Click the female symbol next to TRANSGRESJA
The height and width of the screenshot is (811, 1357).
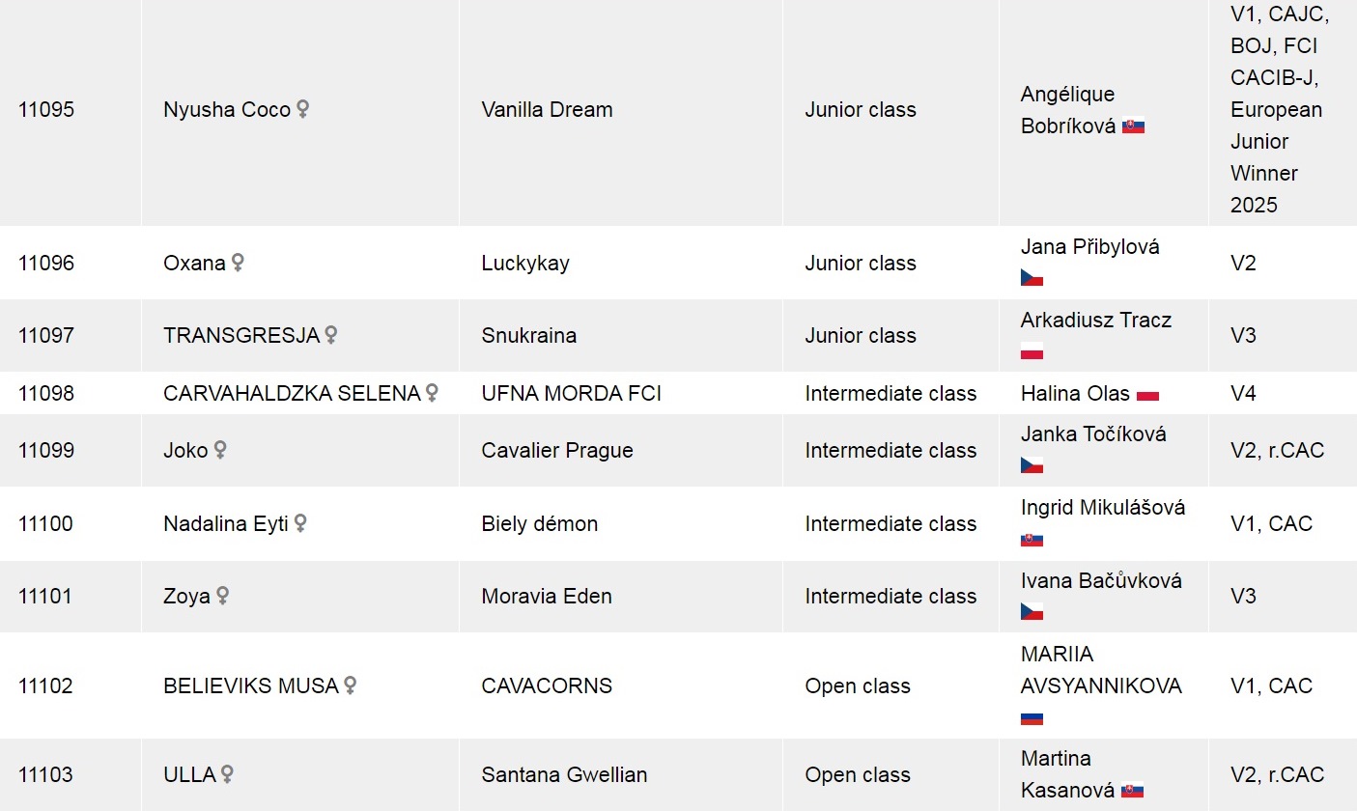(331, 335)
